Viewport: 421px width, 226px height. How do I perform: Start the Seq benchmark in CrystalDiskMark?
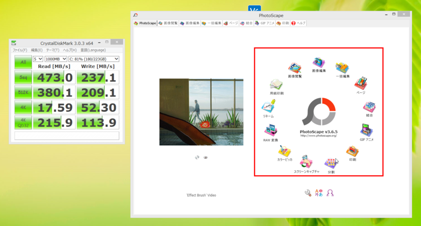23,77
